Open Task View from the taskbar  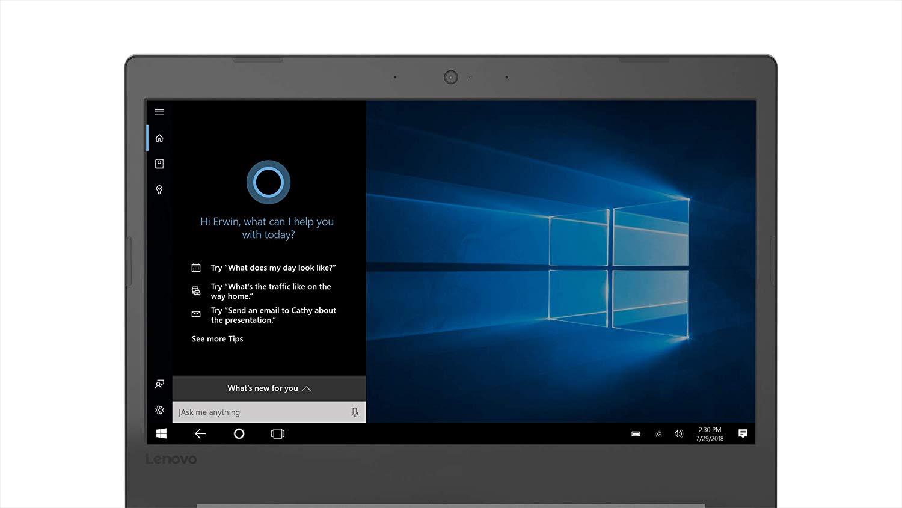[277, 433]
